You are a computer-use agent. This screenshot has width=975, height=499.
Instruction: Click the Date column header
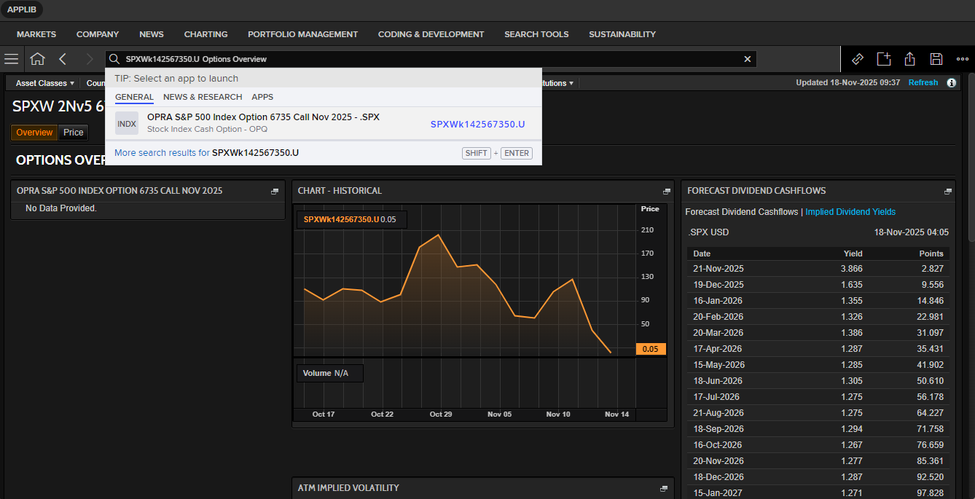(702, 254)
